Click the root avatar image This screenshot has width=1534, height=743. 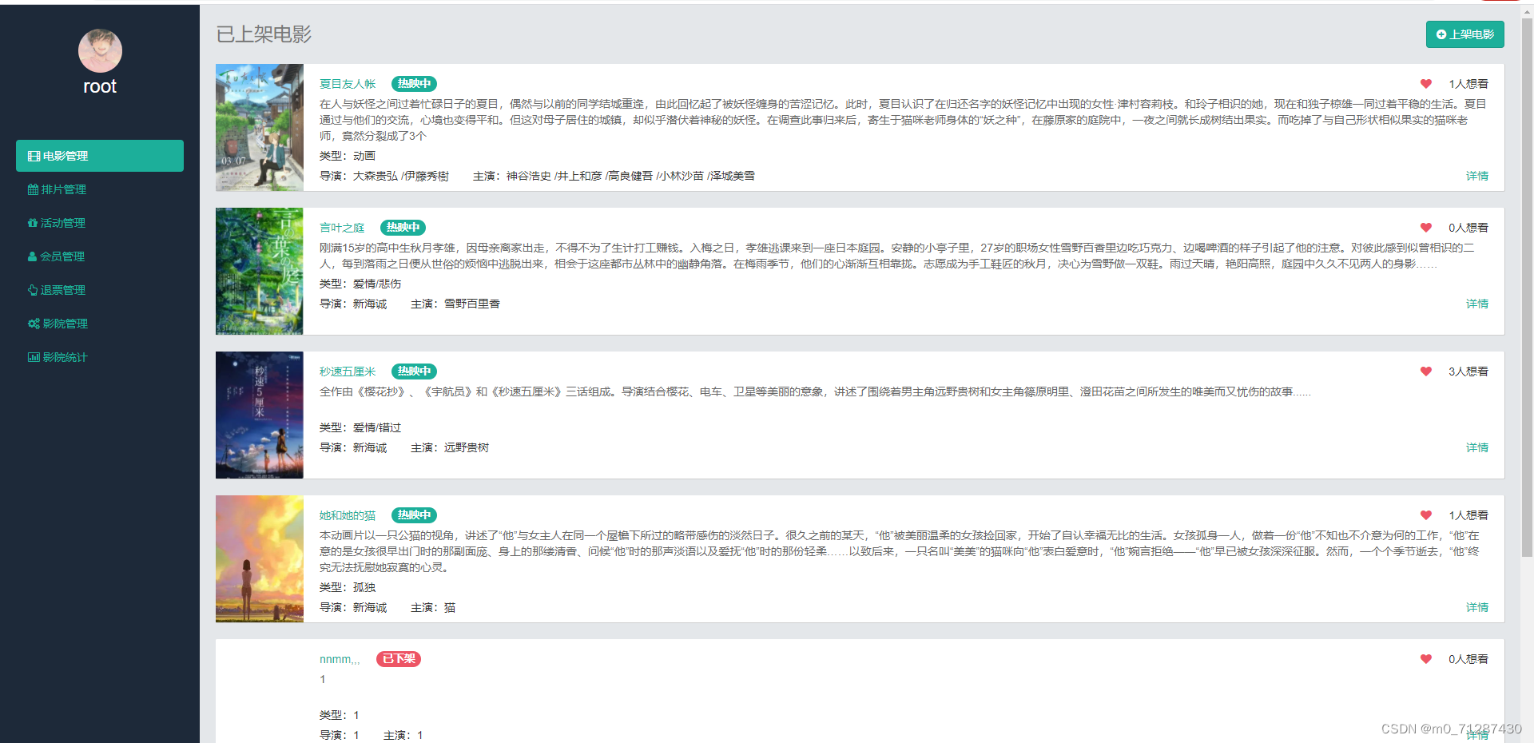(99, 50)
